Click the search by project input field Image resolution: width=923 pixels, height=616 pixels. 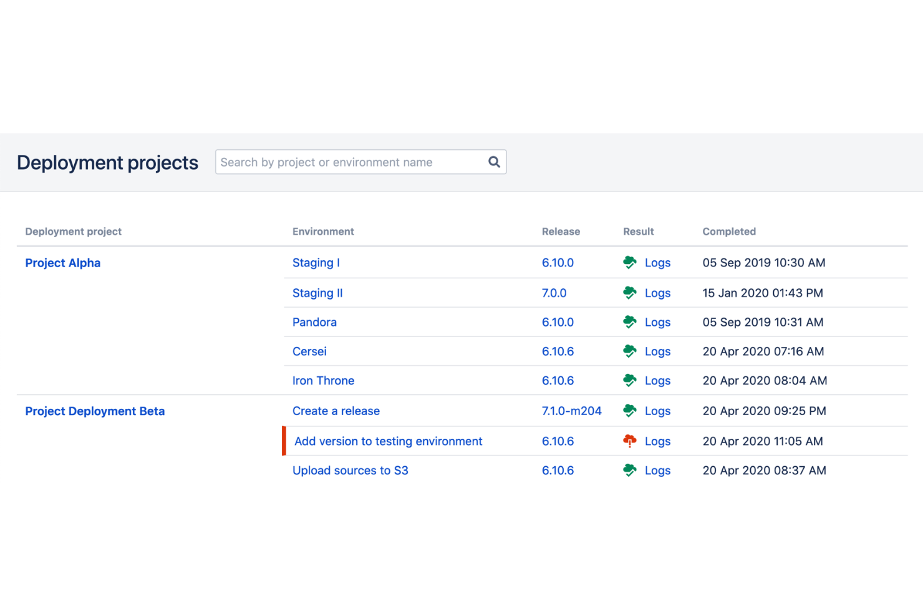point(349,162)
